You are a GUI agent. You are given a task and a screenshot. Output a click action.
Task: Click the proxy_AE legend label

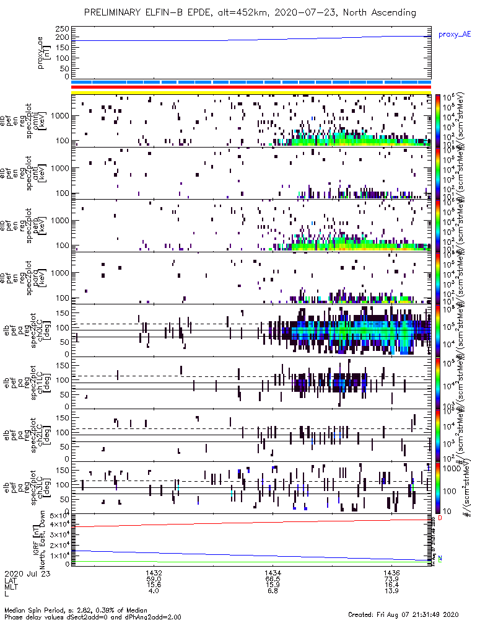[455, 34]
